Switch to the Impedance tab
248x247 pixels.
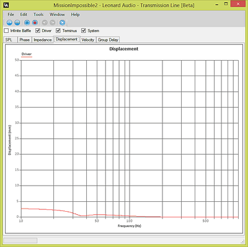coord(43,40)
